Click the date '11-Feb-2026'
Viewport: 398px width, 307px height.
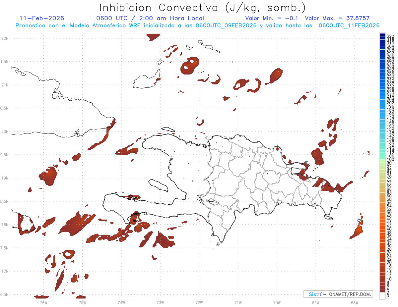tap(42, 18)
